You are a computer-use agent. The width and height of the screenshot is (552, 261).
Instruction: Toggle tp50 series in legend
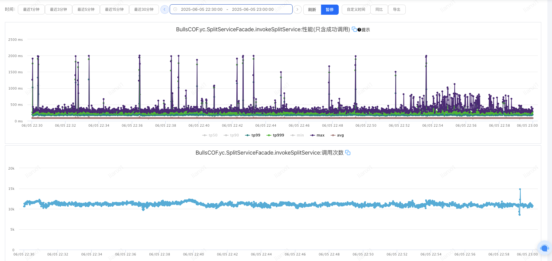210,135
